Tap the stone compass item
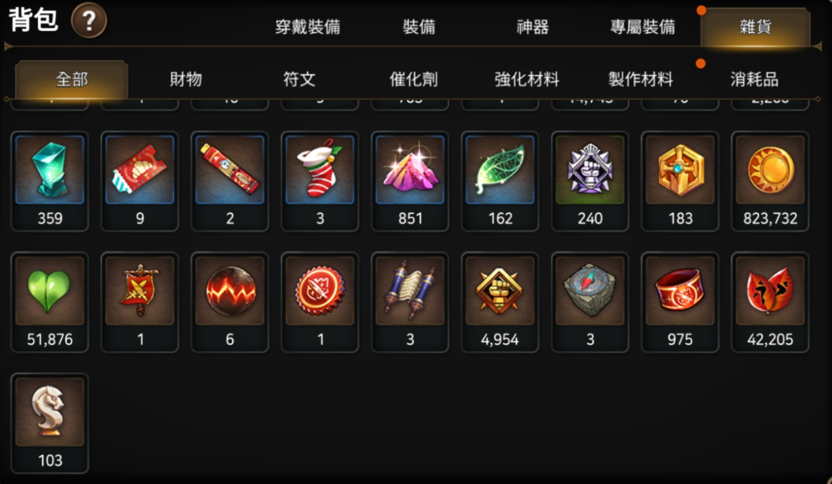 pos(590,302)
